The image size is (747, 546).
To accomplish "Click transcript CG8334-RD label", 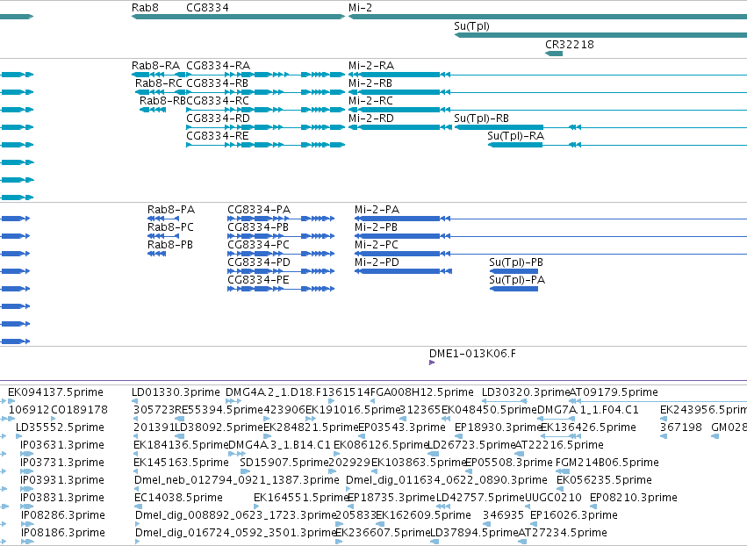I will point(219,119).
